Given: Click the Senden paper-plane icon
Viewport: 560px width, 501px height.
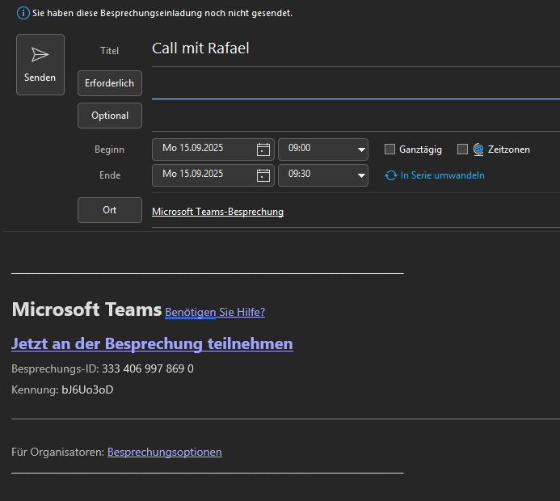Looking at the screenshot, I should click(40, 54).
